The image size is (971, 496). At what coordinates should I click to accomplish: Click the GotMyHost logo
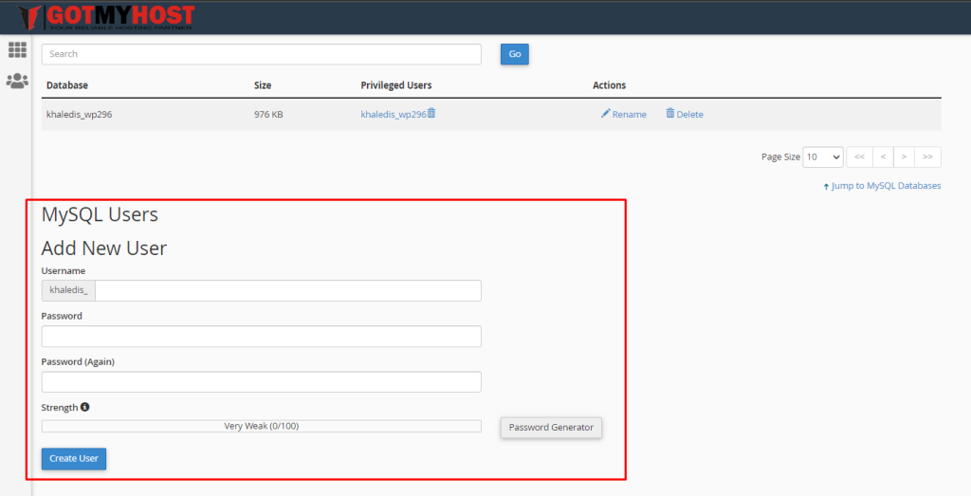[106, 16]
